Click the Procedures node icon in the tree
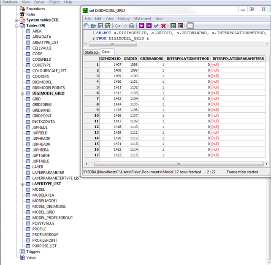The height and width of the screenshot is (265, 271). [x=22, y=8]
